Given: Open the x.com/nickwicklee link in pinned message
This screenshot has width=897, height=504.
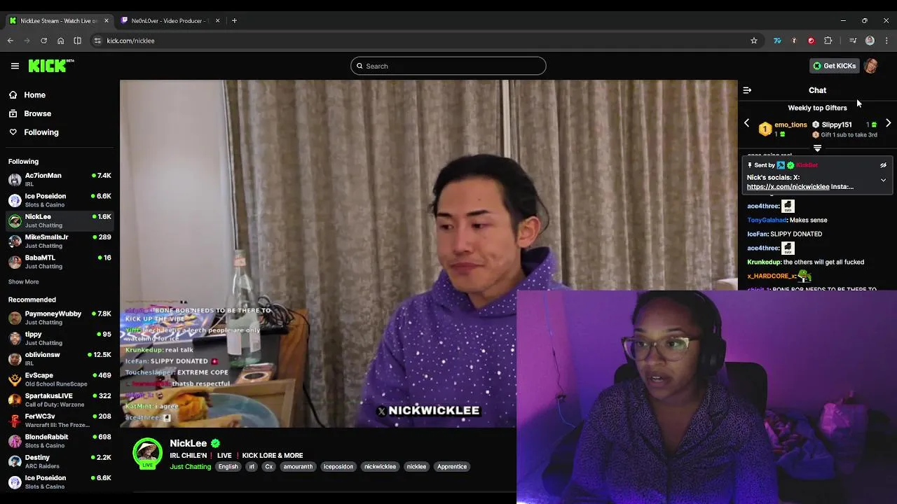Looking at the screenshot, I should pos(788,187).
